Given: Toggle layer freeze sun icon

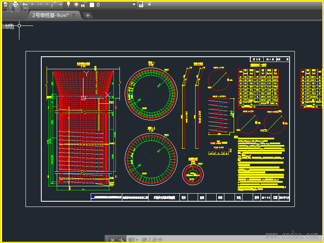Looking at the screenshot, I should pos(76,4).
